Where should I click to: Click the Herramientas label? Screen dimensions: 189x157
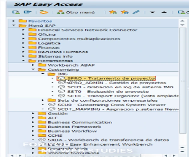click(x=55, y=61)
